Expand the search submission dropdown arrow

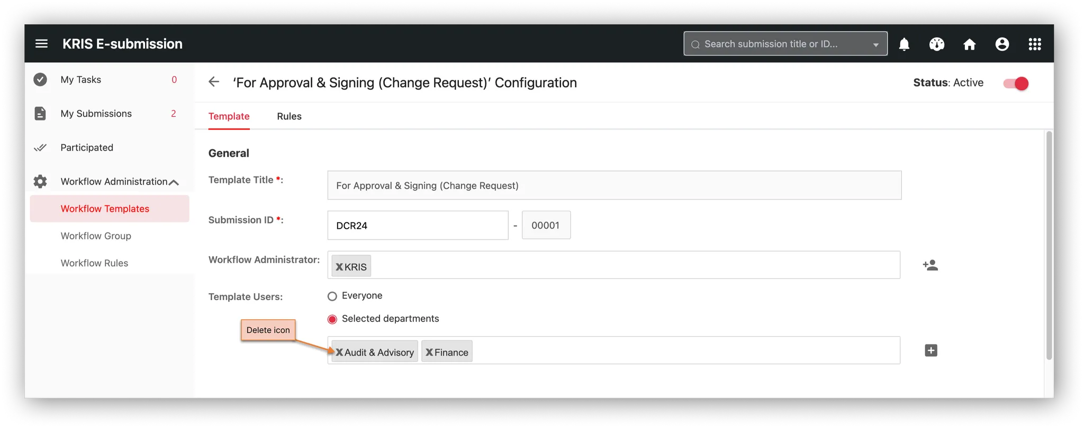[x=876, y=43]
